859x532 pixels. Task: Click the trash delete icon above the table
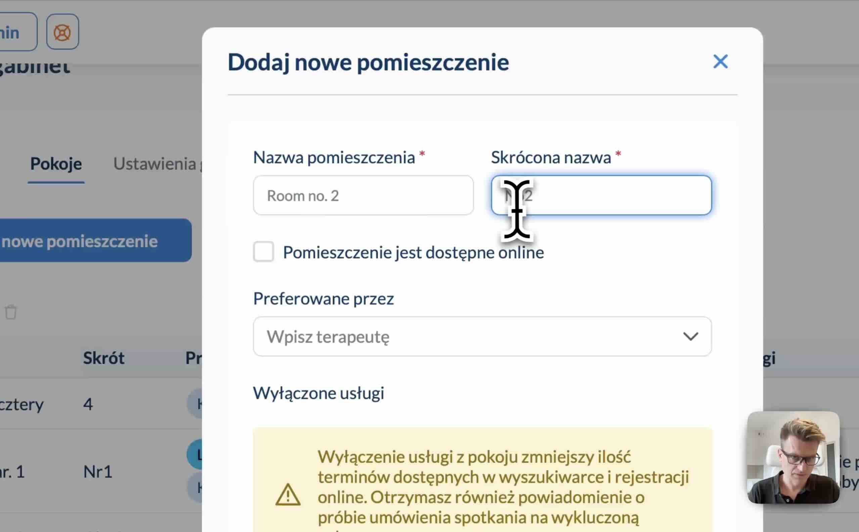pos(10,312)
